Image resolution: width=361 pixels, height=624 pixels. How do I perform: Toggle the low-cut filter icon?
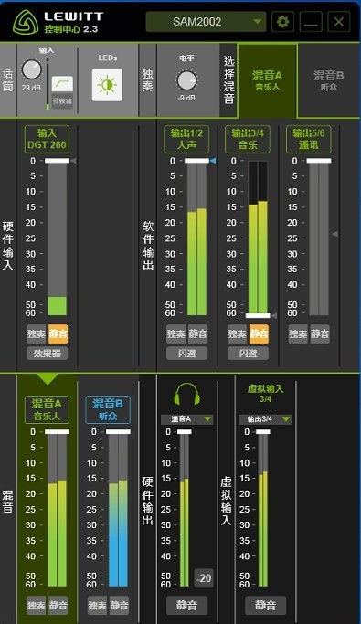coord(62,84)
